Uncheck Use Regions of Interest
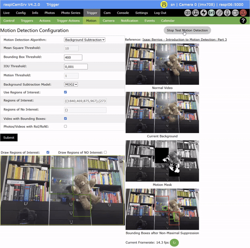Screen dimensions: 250x248 tap(66, 92)
